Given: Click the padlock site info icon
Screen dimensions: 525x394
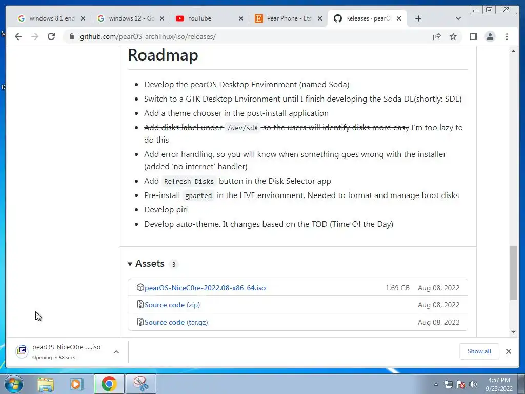Looking at the screenshot, I should (x=72, y=36).
